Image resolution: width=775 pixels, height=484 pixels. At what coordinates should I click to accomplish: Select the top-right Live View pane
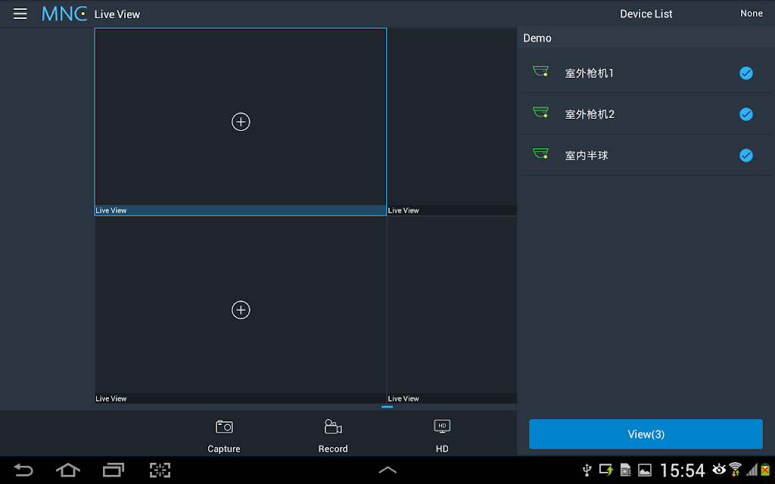453,122
